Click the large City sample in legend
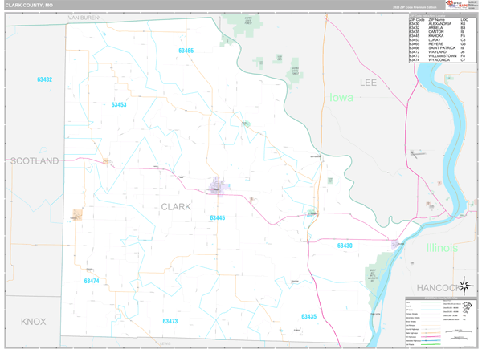This screenshot has width=482, height=349. [x=466, y=305]
